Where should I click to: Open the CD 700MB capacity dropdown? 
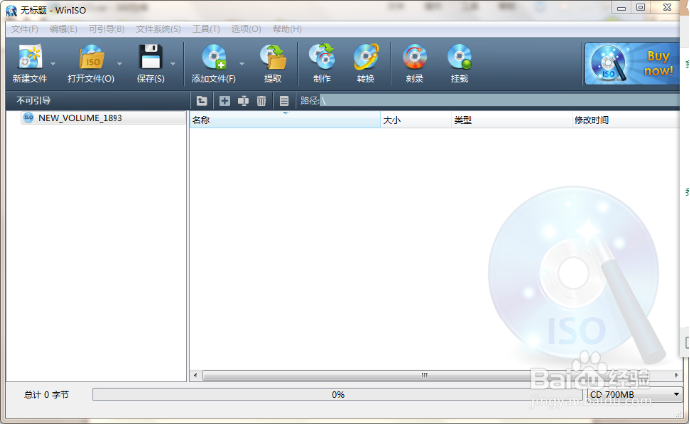[635, 394]
